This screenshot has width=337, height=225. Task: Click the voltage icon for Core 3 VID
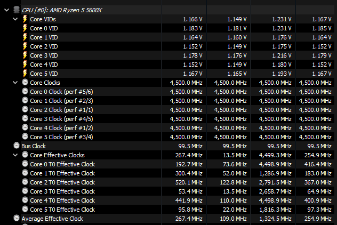click(25, 55)
